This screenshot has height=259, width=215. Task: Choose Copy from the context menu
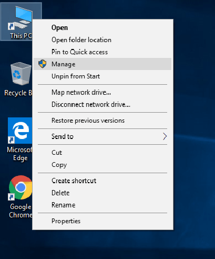103,165
